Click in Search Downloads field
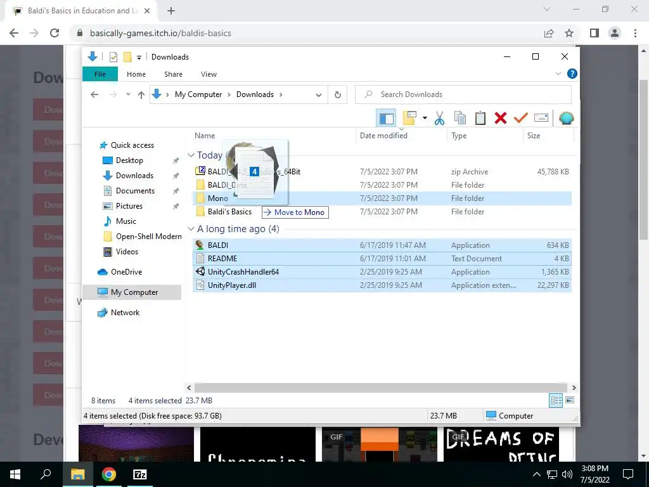649x487 pixels. pos(463,94)
